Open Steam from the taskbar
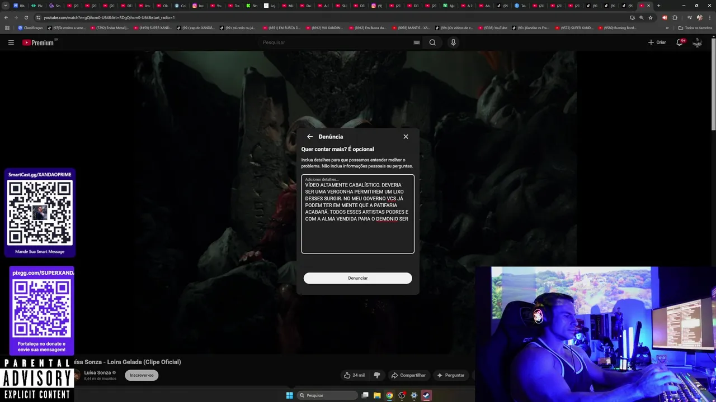 click(x=426, y=395)
